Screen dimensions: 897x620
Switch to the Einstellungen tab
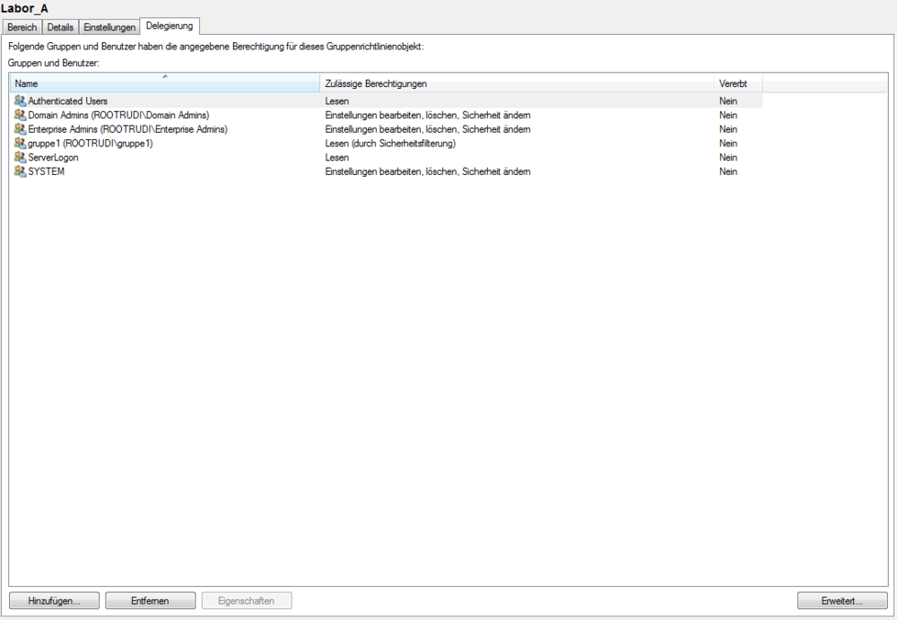pos(109,28)
